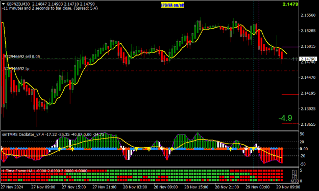Click the 2.14470 price axis label
The width and height of the screenshot is (319, 191).
click(308, 77)
